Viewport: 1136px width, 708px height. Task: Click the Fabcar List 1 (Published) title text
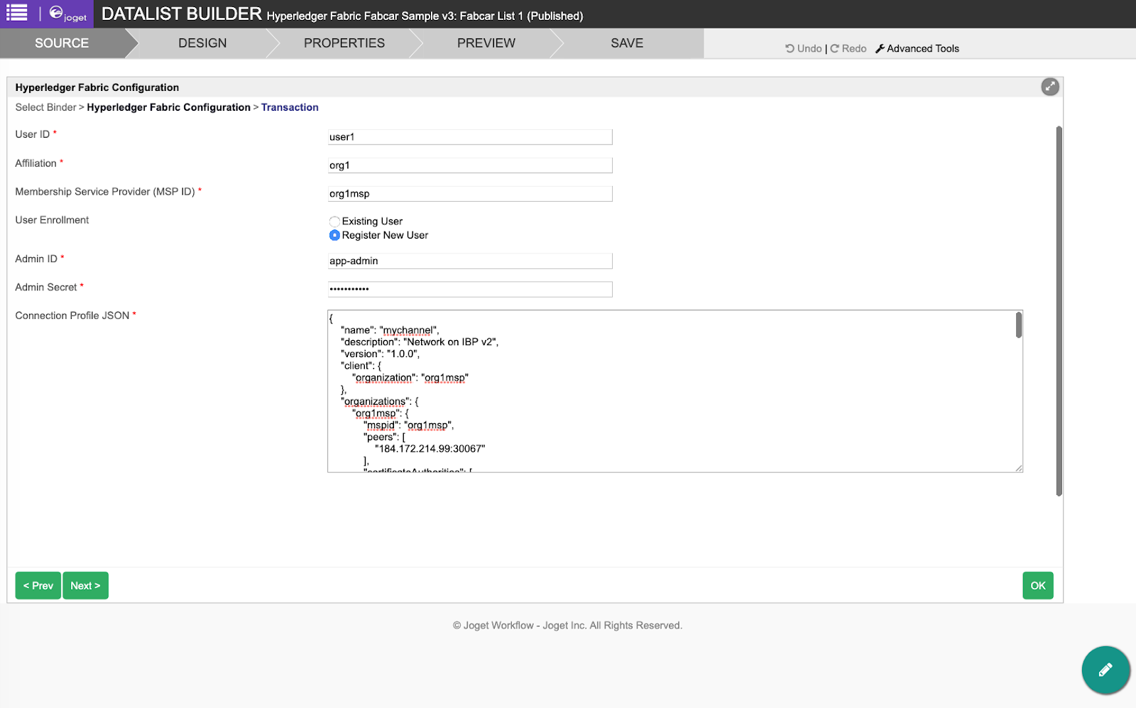point(521,16)
